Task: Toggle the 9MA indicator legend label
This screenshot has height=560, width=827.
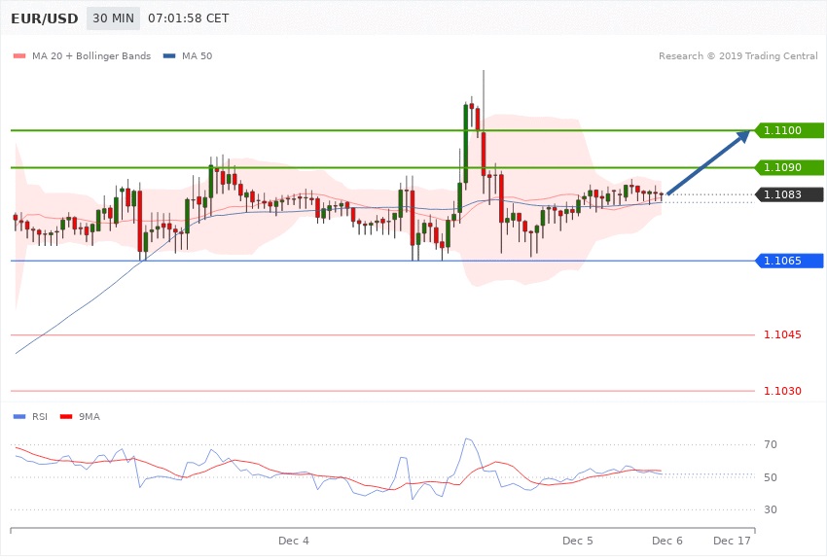Action: pyautogui.click(x=89, y=416)
